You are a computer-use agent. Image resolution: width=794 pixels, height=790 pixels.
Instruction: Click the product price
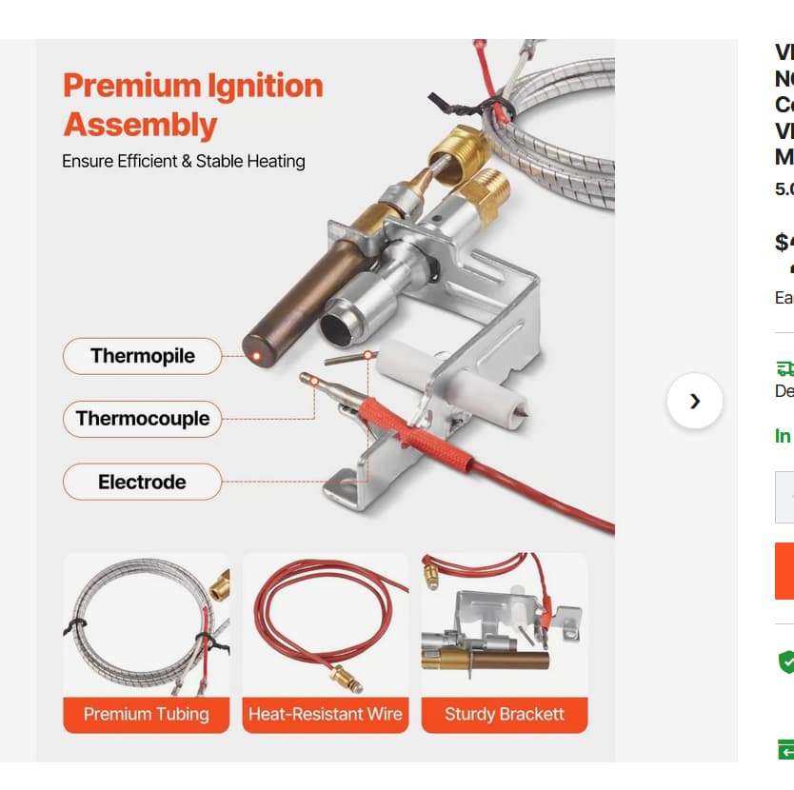click(784, 243)
